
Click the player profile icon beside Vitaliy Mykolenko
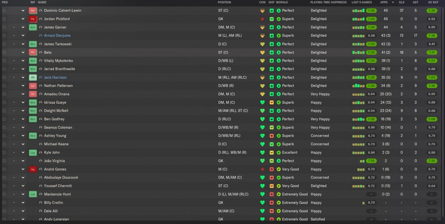[41, 61]
